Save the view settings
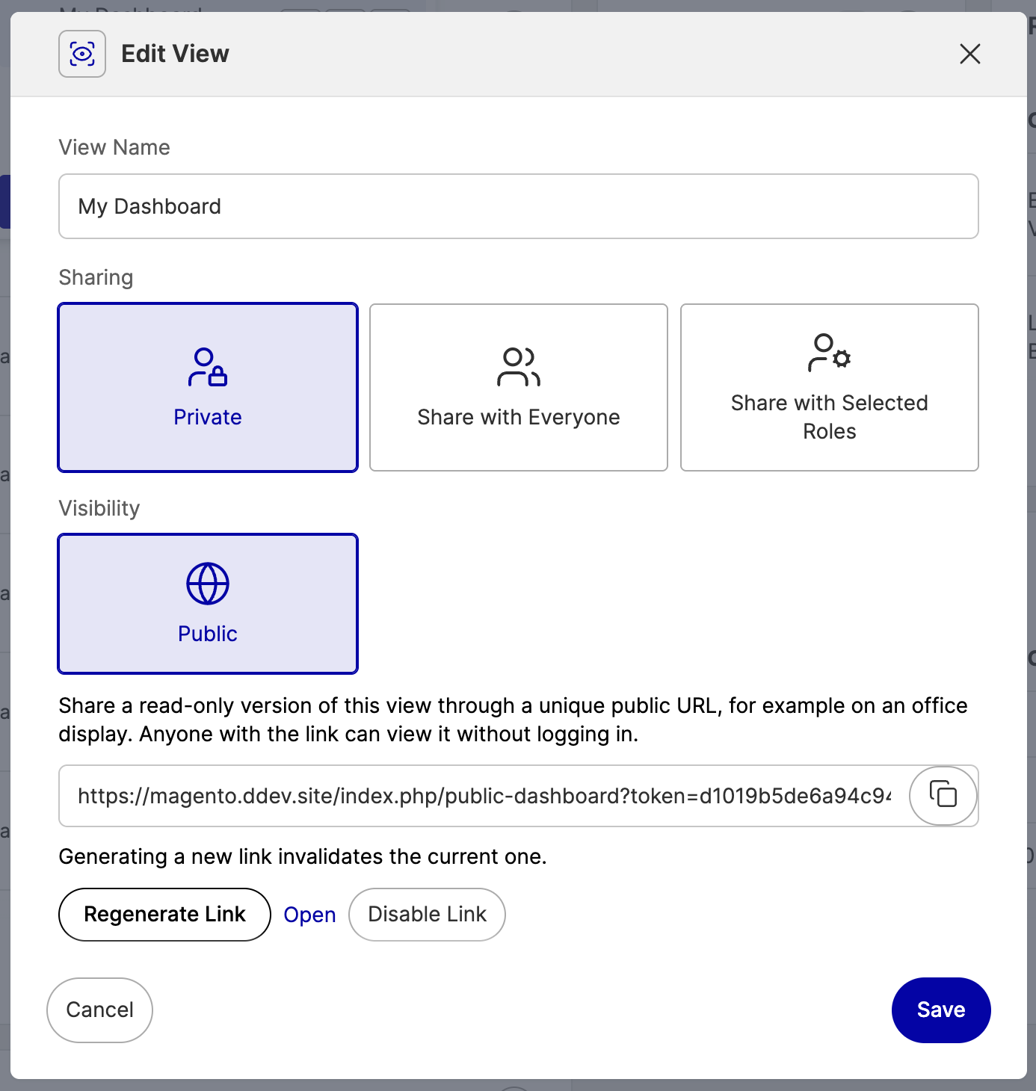Viewport: 1036px width, 1091px height. click(941, 1010)
